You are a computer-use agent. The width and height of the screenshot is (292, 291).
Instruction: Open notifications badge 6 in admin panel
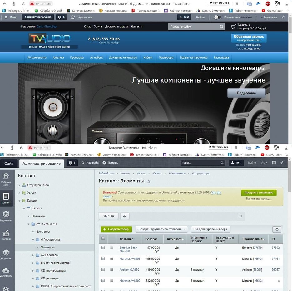tap(72, 163)
